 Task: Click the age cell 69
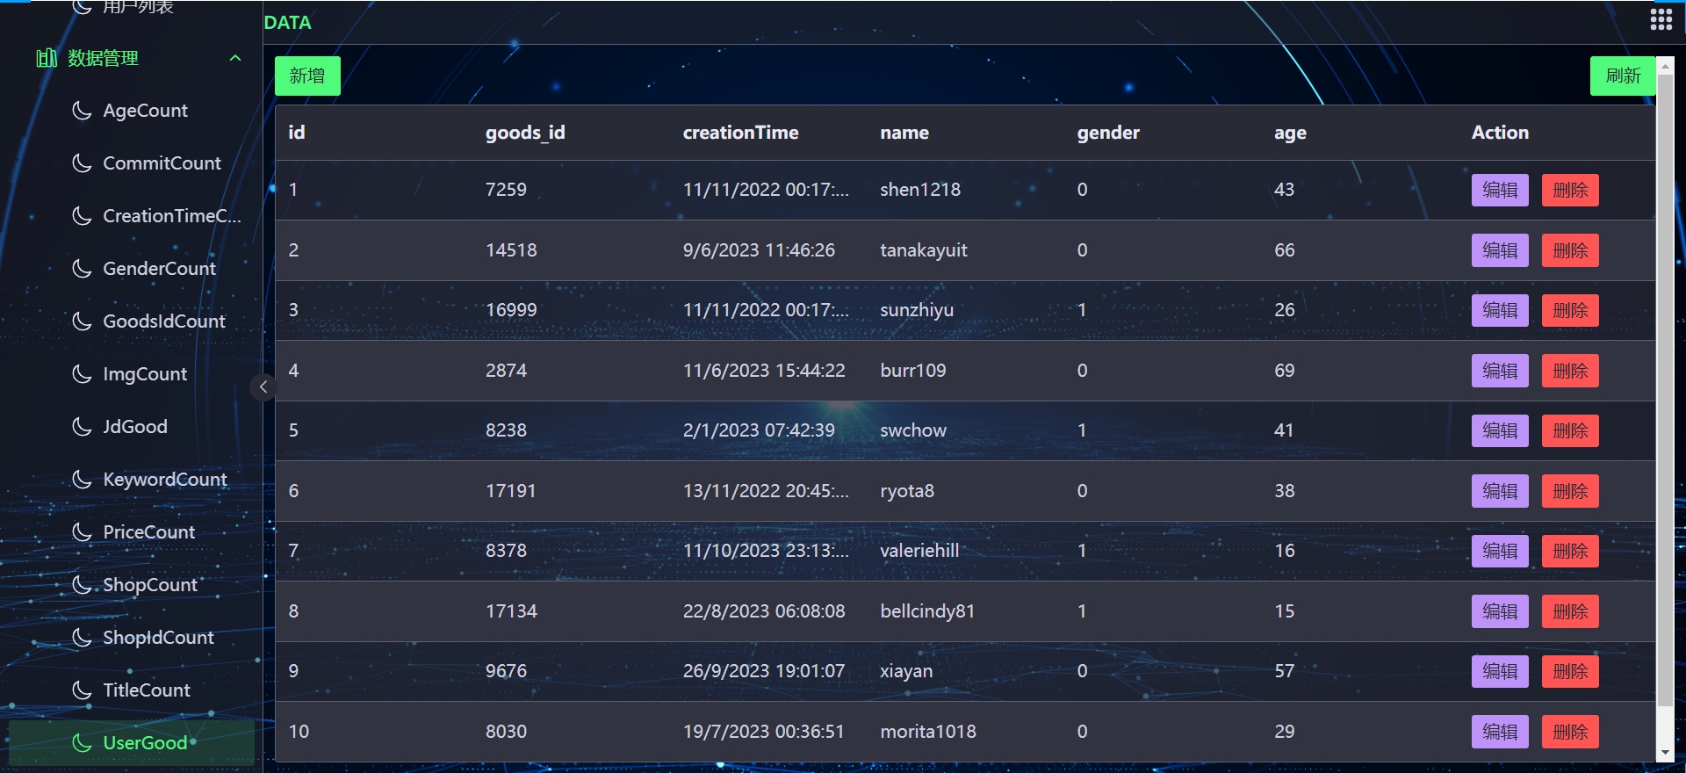point(1284,371)
